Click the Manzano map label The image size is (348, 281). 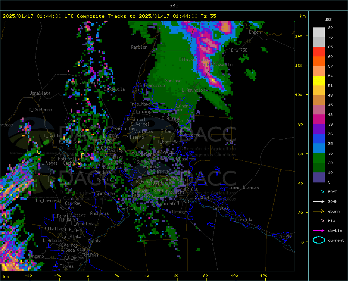(x=36, y=256)
